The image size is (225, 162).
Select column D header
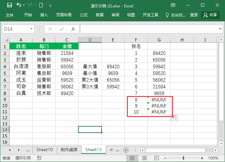90,40
